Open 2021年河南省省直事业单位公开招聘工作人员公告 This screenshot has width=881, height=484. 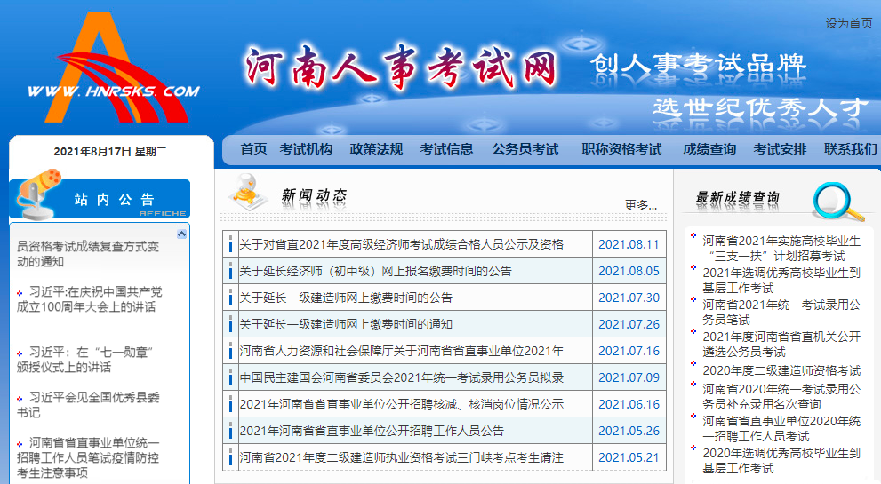click(x=372, y=432)
